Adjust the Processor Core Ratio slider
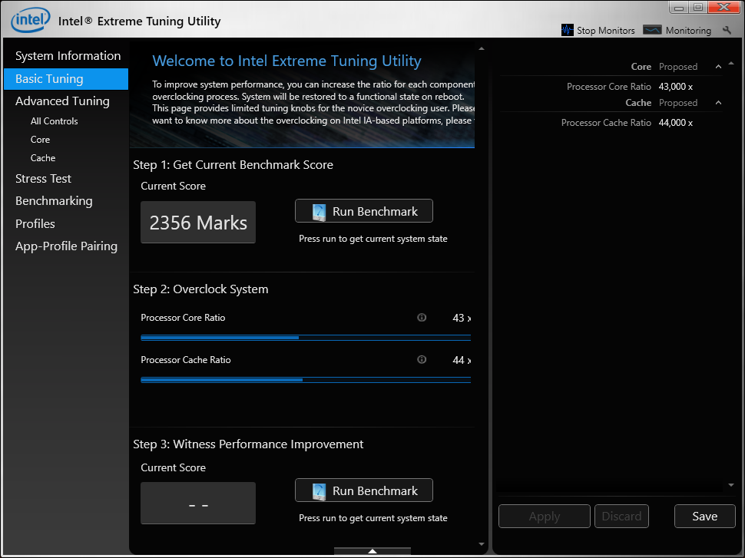 pos(306,338)
